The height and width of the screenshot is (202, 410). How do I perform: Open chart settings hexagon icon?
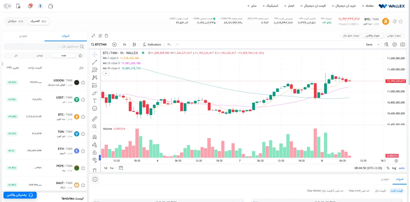pyautogui.click(x=395, y=45)
